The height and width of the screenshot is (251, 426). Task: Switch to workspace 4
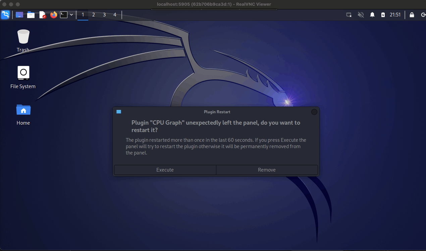click(115, 15)
